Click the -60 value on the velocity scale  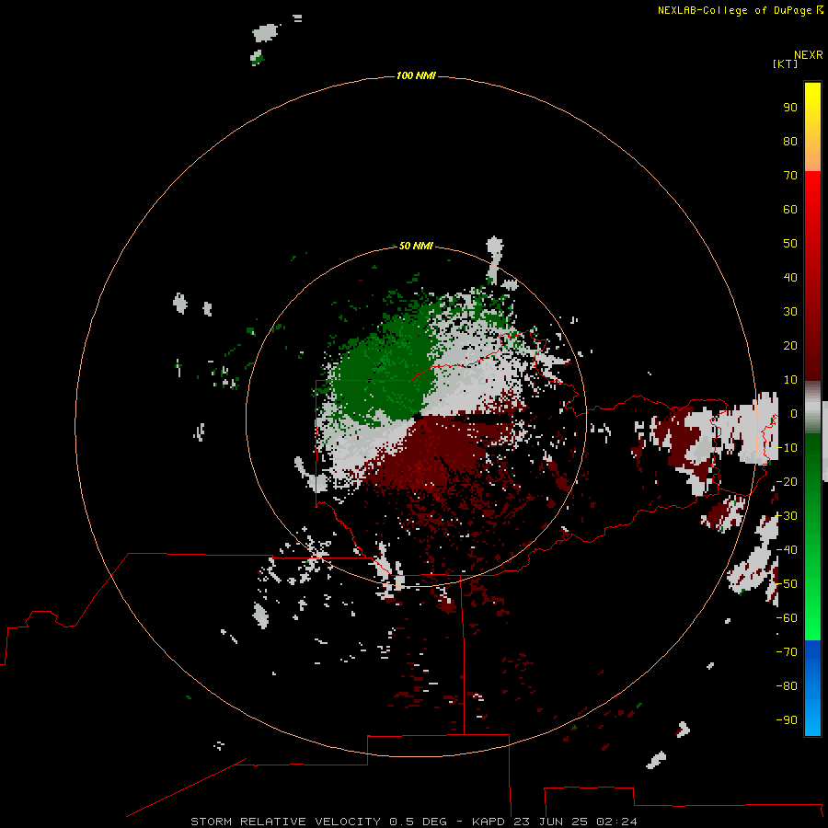click(x=787, y=618)
